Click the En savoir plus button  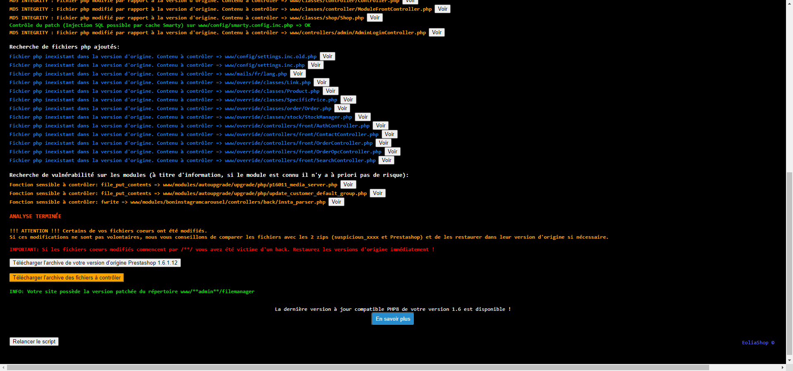(393, 319)
